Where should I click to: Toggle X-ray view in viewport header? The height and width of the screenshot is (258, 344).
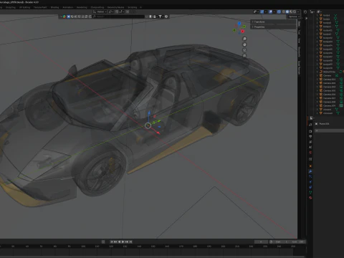279,11
